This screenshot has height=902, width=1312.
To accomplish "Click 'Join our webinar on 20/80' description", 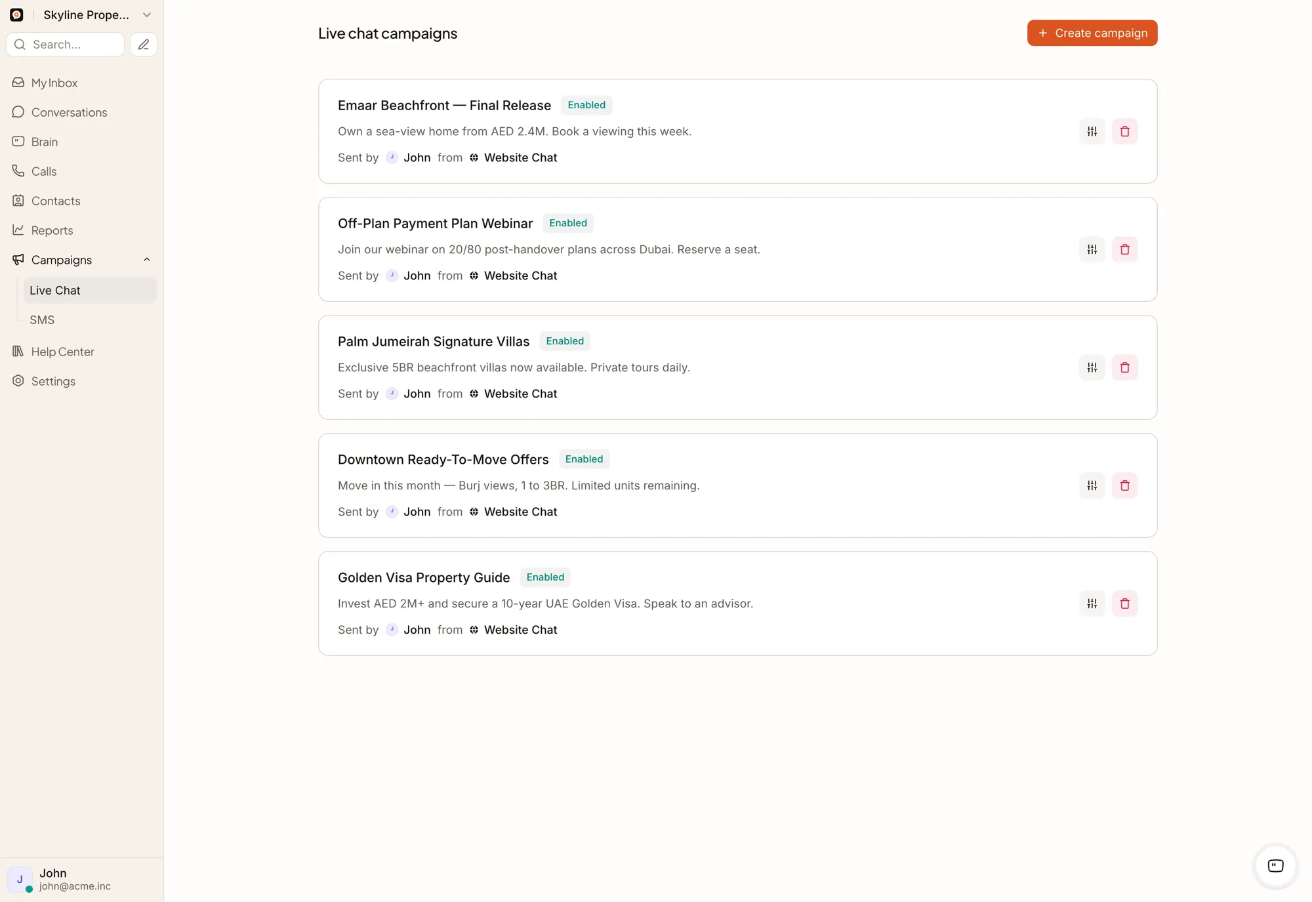I will (x=549, y=249).
